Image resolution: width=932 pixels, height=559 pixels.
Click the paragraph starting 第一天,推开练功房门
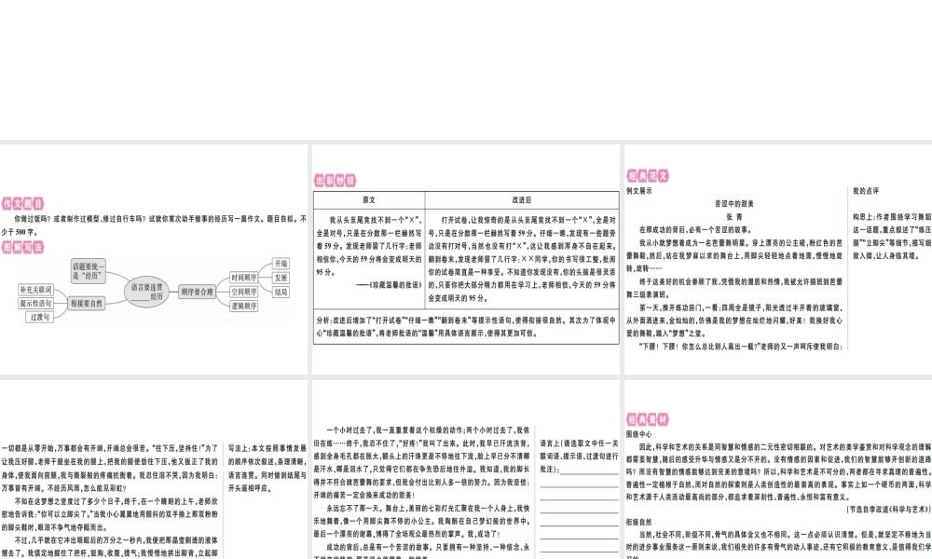coord(734,320)
